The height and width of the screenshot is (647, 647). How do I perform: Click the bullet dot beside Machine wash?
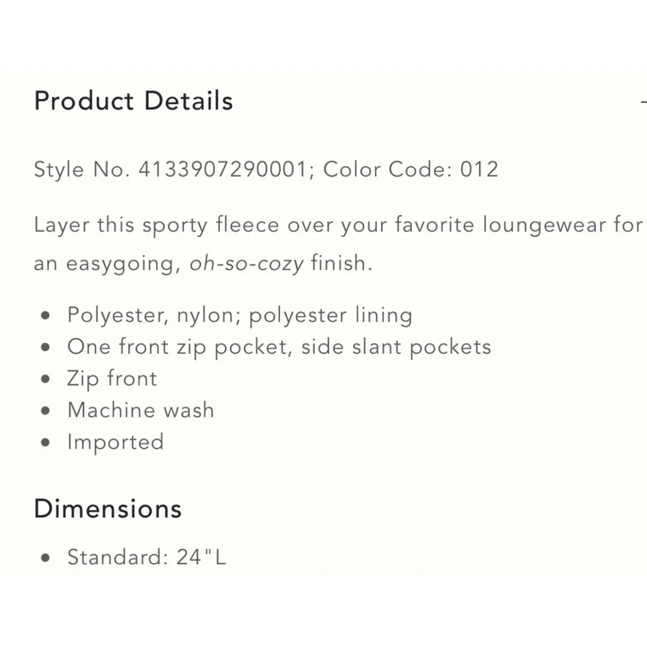tap(45, 411)
